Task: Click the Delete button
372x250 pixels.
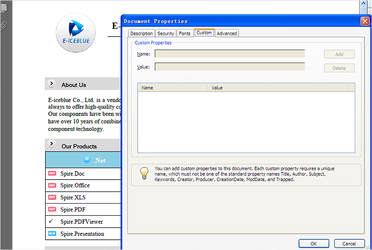Action: 339,68
